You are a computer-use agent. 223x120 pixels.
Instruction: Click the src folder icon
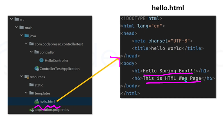(17, 19)
